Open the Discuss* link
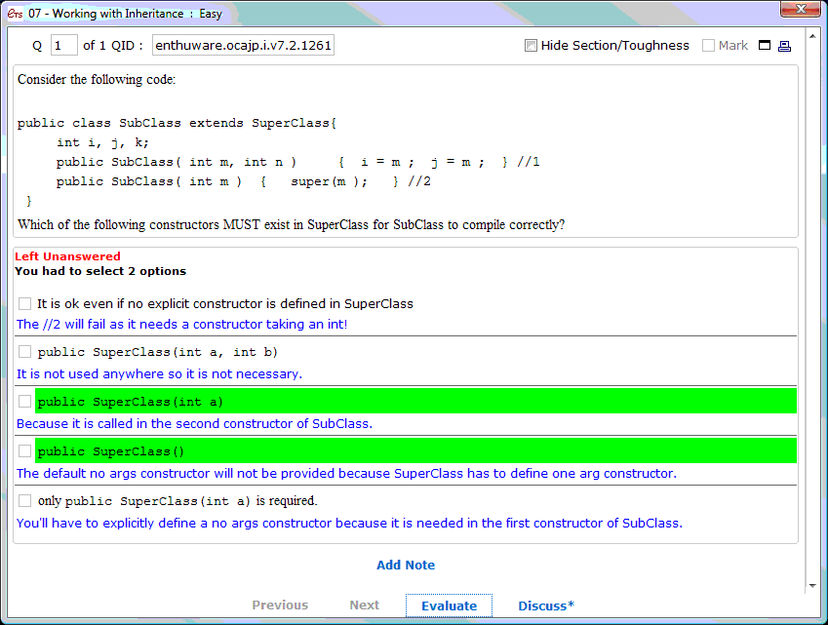Image resolution: width=828 pixels, height=625 pixels. (546, 605)
